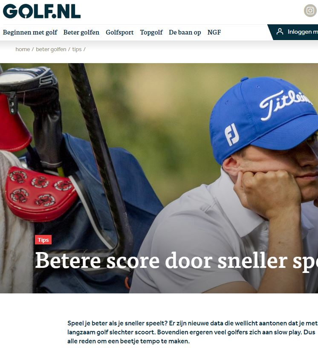This screenshot has height=348, width=318.
Task: Open the Instagram icon link
Action: click(310, 10)
